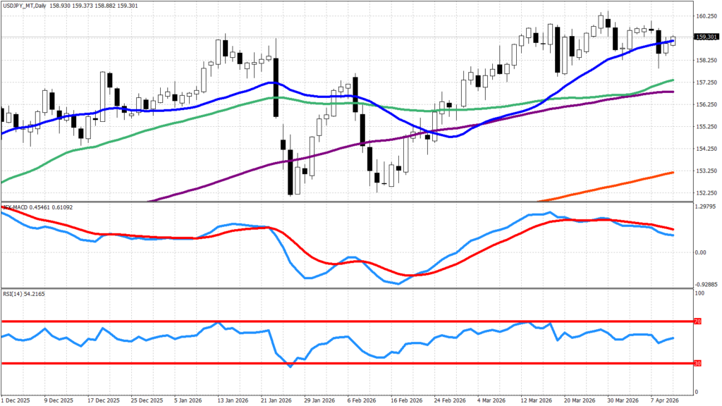Screen dimensions: 722x406
Task: Click the 7 Apr 2026 date label
Action: [x=663, y=399]
